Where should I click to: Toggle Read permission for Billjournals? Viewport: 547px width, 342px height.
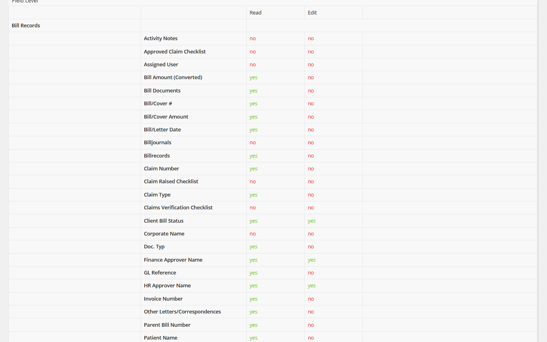(x=252, y=143)
